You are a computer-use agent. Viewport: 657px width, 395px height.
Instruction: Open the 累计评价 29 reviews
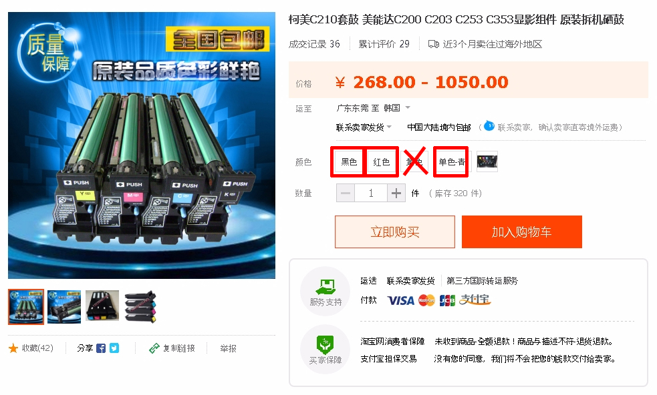pyautogui.click(x=384, y=44)
